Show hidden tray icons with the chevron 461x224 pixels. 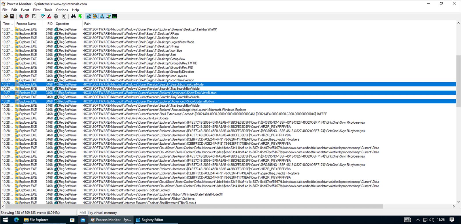coord(418,220)
